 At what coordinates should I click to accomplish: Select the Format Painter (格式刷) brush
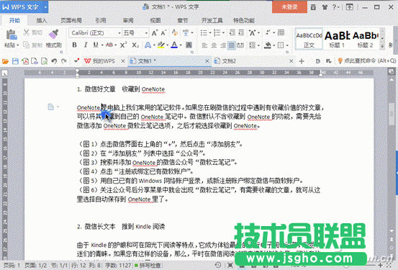point(53,34)
